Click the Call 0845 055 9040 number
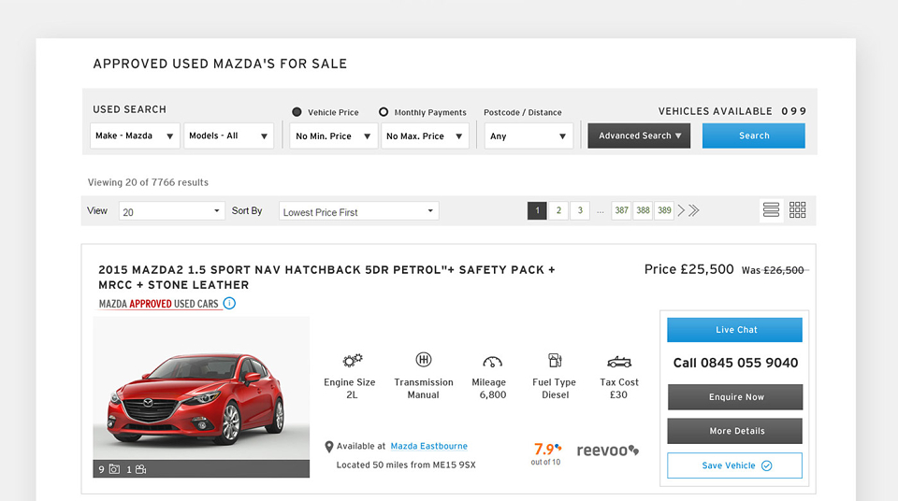Image resolution: width=898 pixels, height=501 pixels. pyautogui.click(x=735, y=363)
